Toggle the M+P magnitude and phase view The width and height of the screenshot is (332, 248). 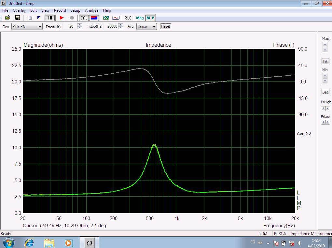[x=150, y=18]
